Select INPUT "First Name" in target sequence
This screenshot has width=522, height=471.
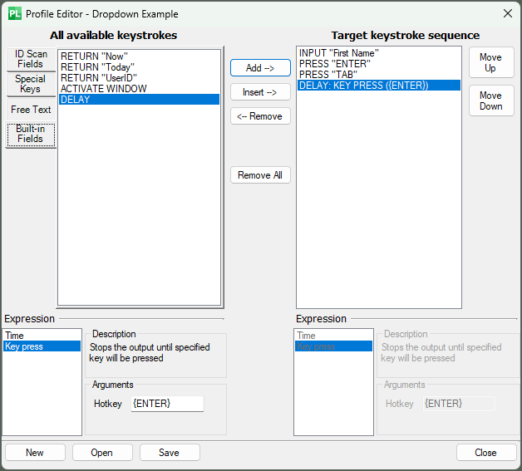tap(379, 53)
